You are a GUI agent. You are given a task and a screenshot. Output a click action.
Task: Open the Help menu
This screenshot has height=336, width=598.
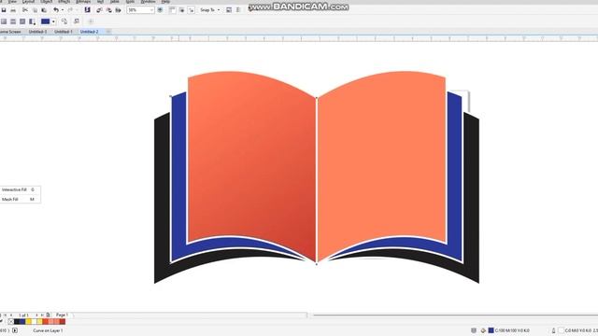[x=165, y=2]
